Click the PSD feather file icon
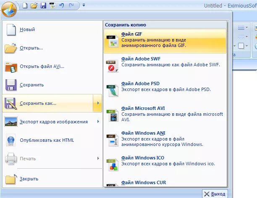The width and height of the screenshot is (257, 198). [113, 91]
